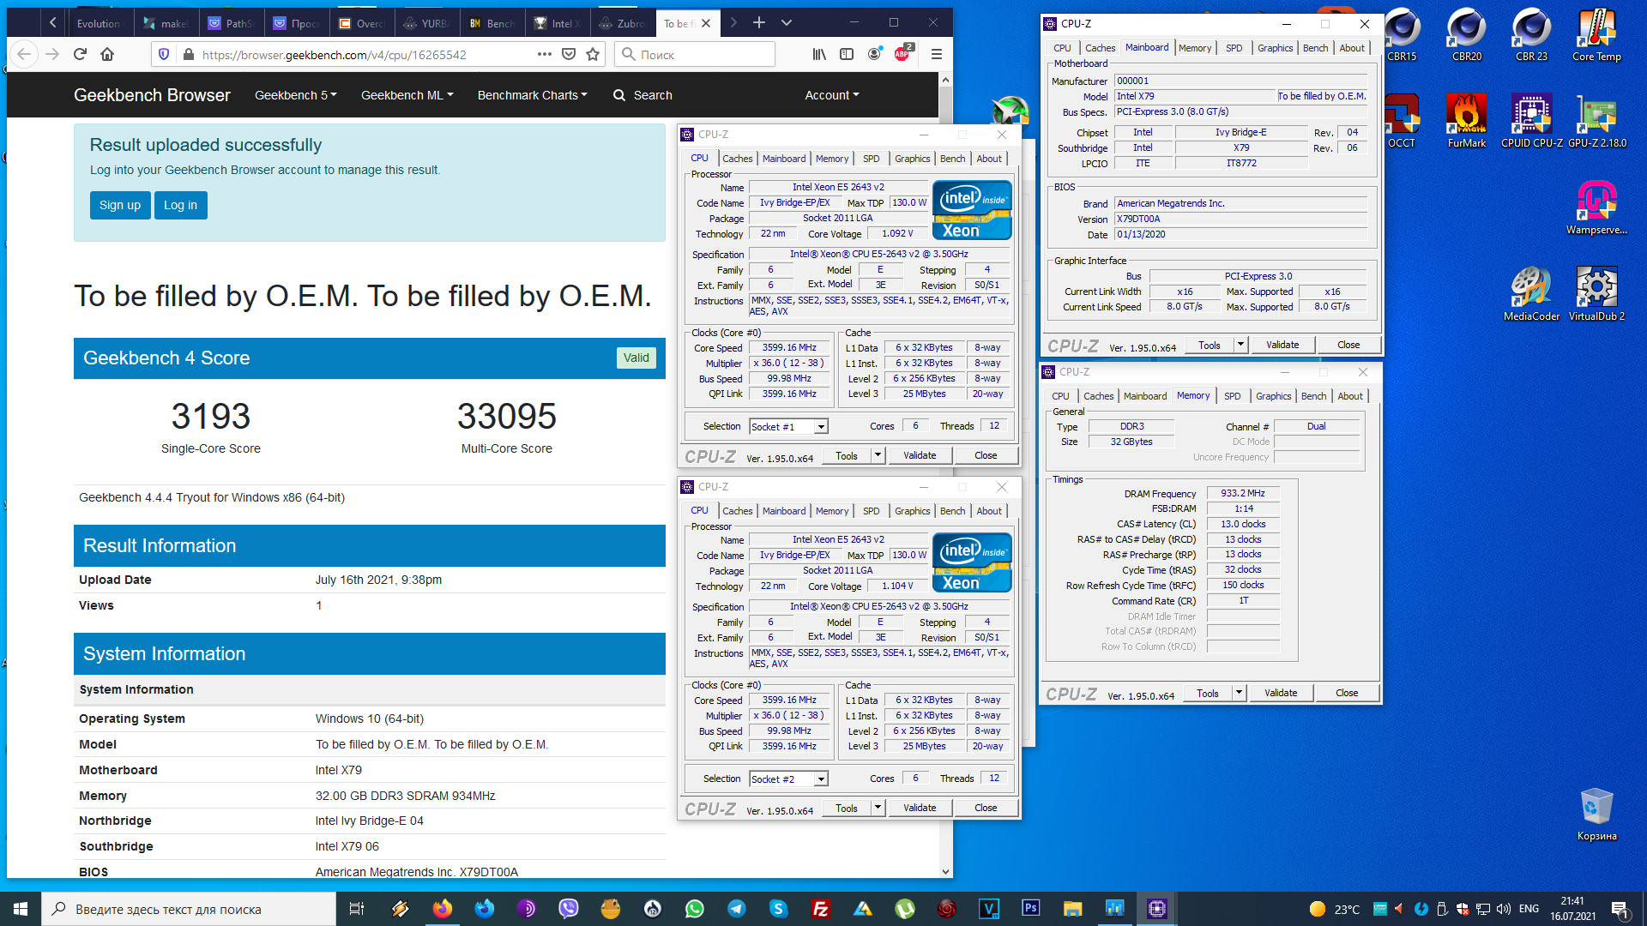Open Wampserver desktop icon
The width and height of the screenshot is (1647, 926).
point(1596,208)
